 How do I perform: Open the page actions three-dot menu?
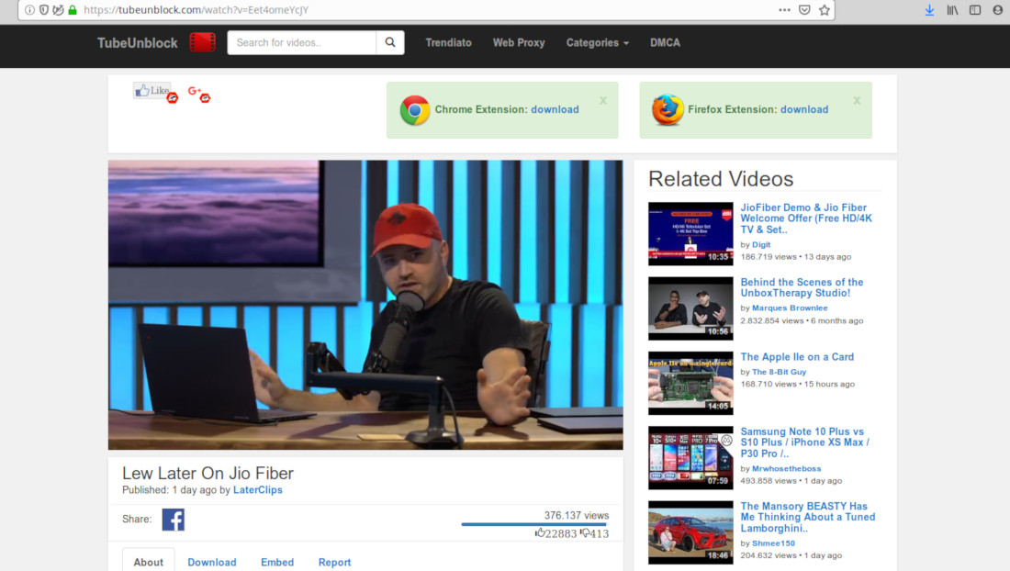pos(784,10)
